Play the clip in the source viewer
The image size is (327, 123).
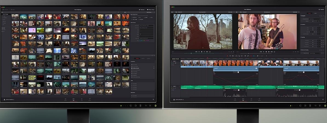(x=204, y=52)
